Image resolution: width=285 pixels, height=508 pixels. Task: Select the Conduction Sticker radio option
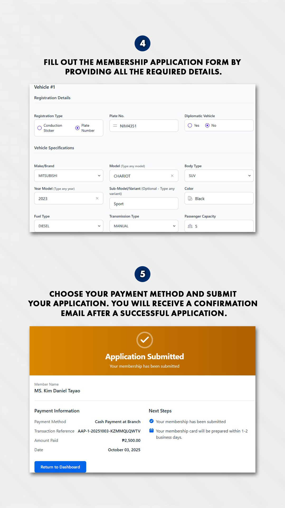40,128
